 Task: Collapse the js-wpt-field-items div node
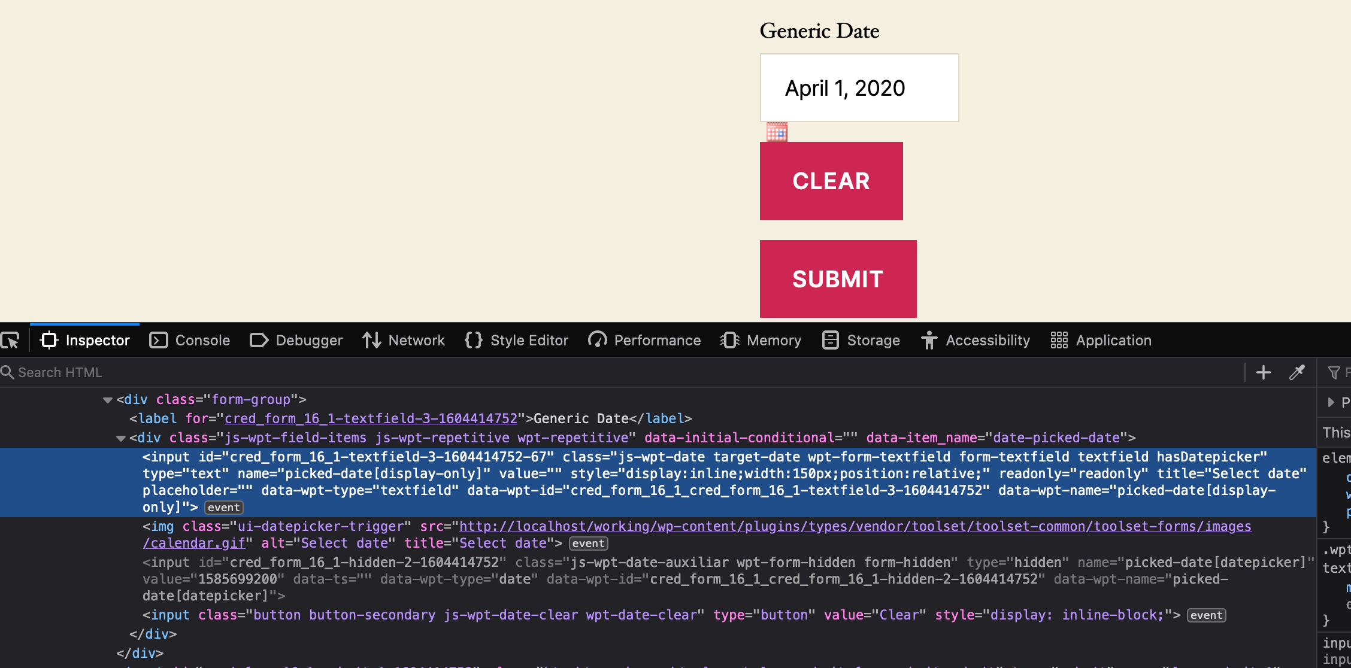[120, 438]
